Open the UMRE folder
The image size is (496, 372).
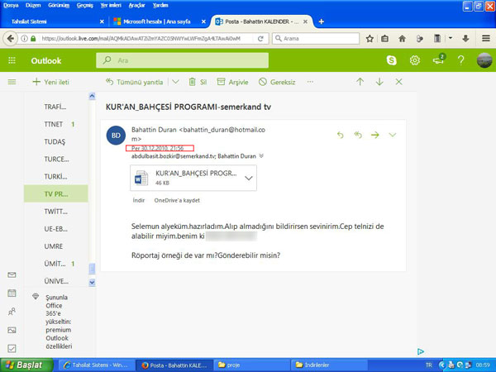pyautogui.click(x=55, y=246)
